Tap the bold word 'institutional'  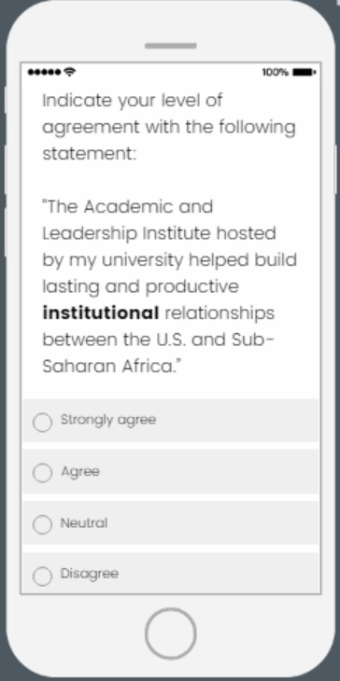click(101, 313)
